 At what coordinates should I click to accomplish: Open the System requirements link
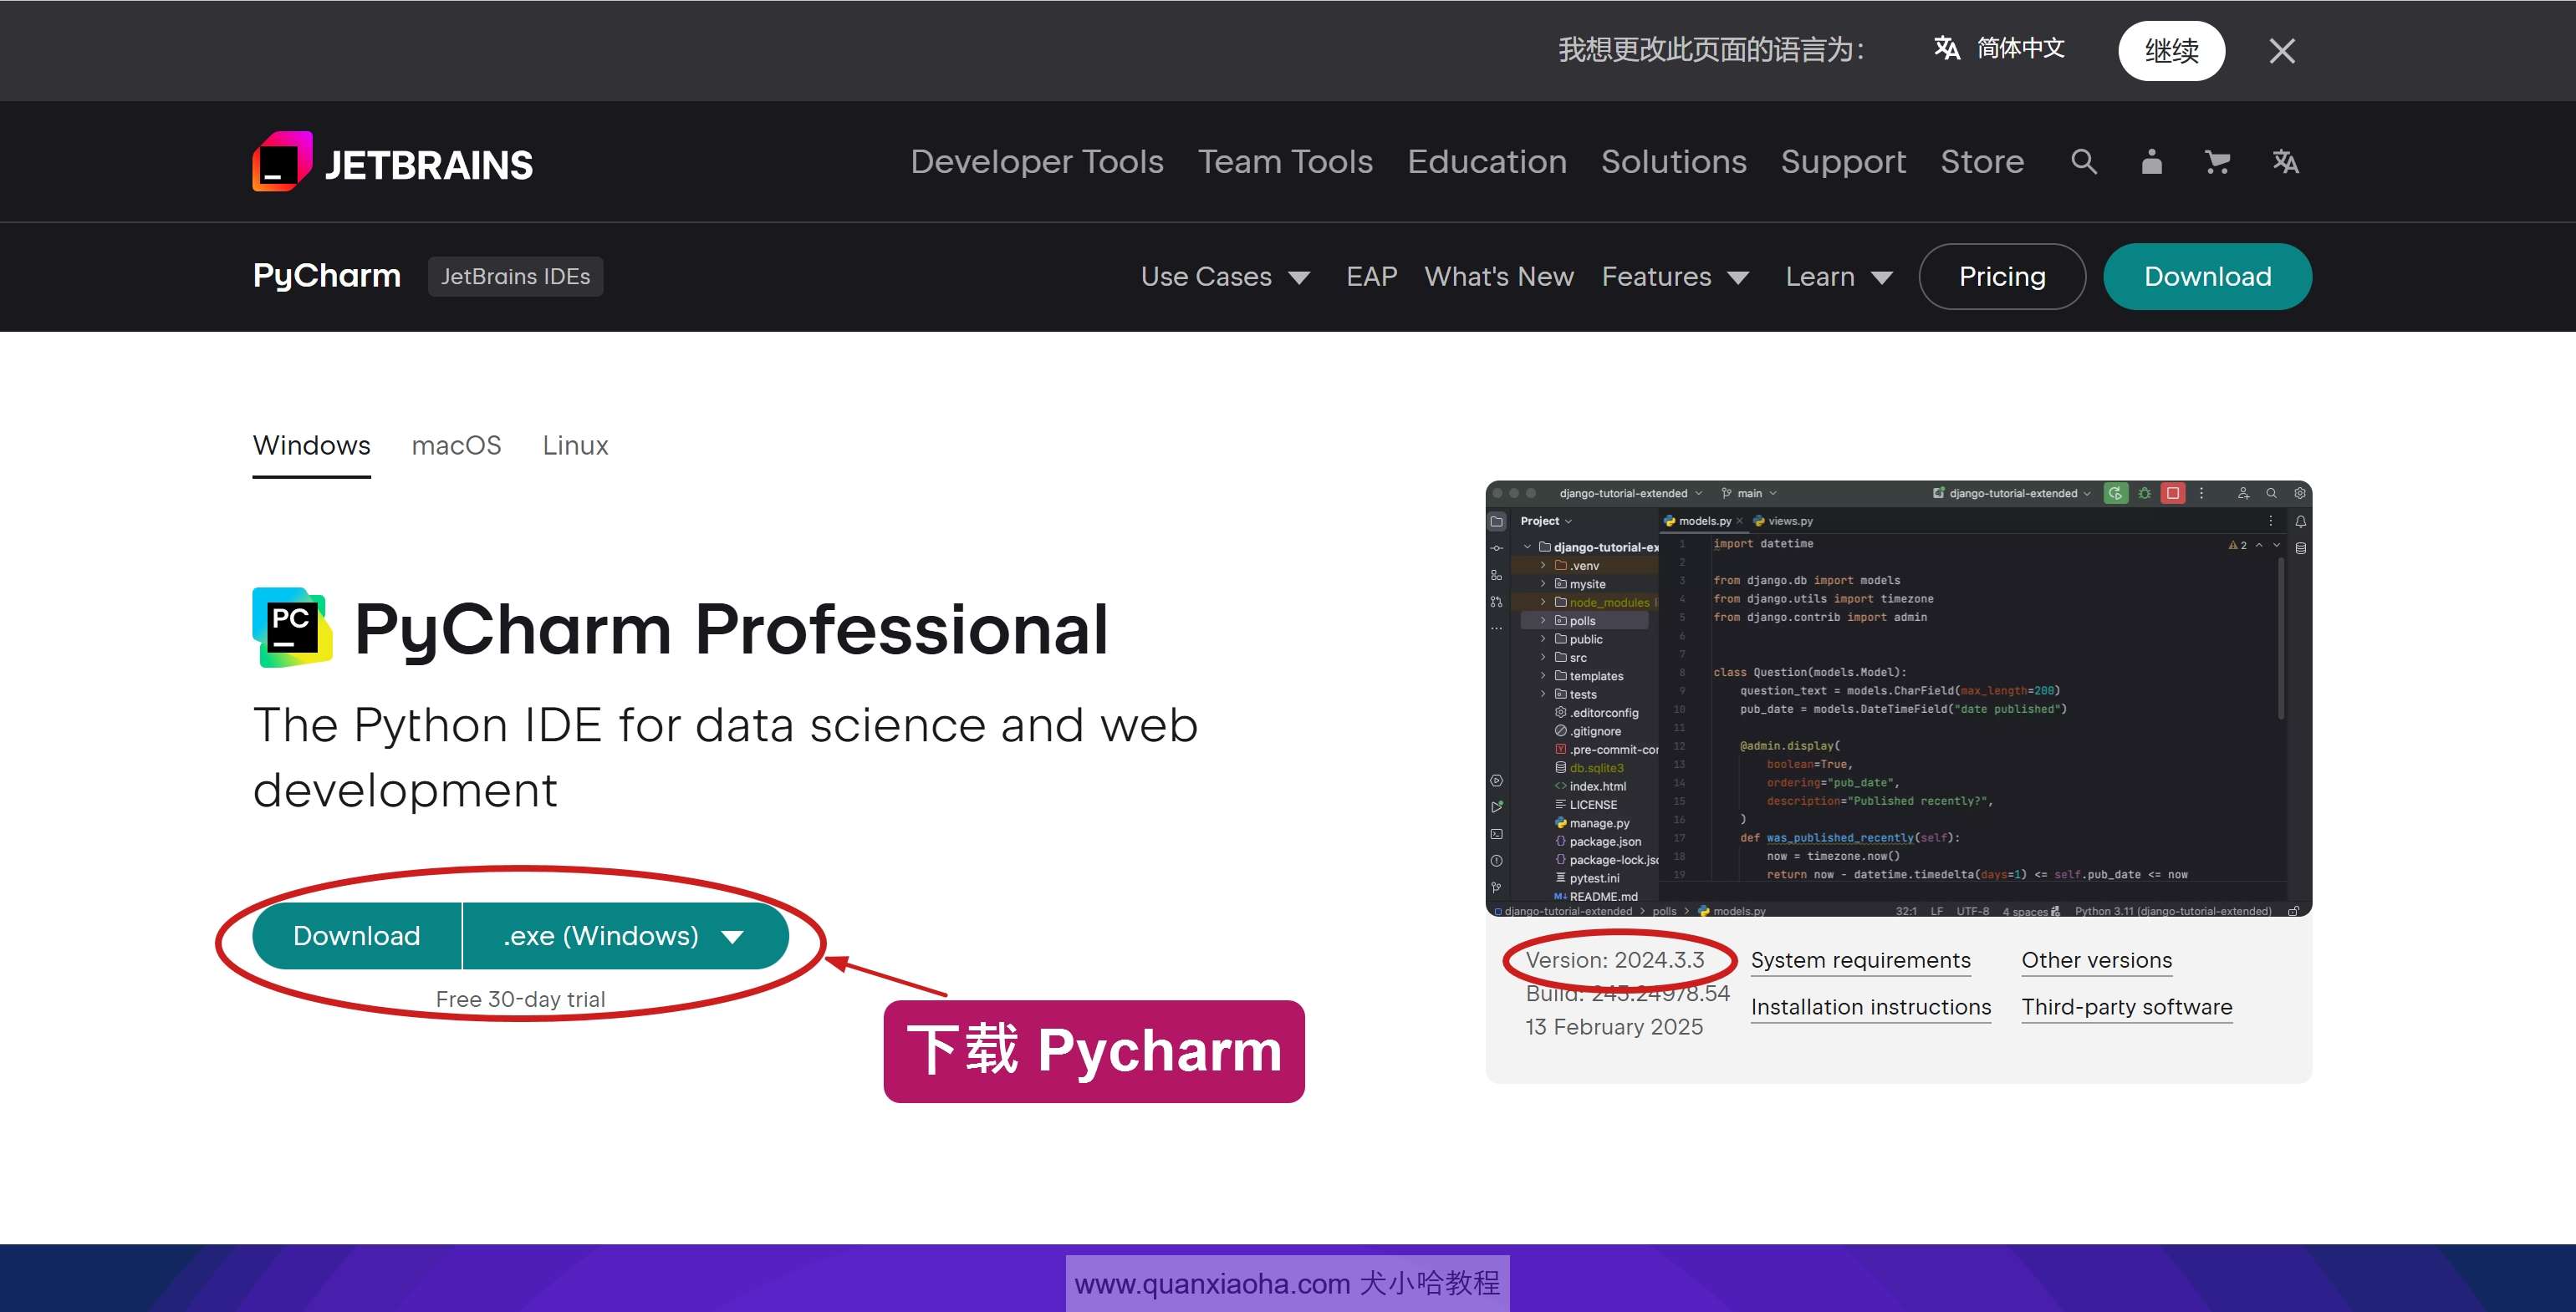tap(1860, 960)
